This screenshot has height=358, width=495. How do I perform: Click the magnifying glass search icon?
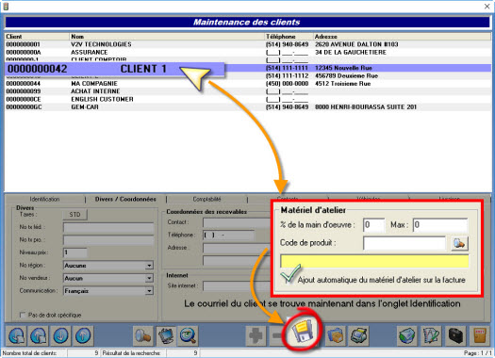click(x=143, y=336)
